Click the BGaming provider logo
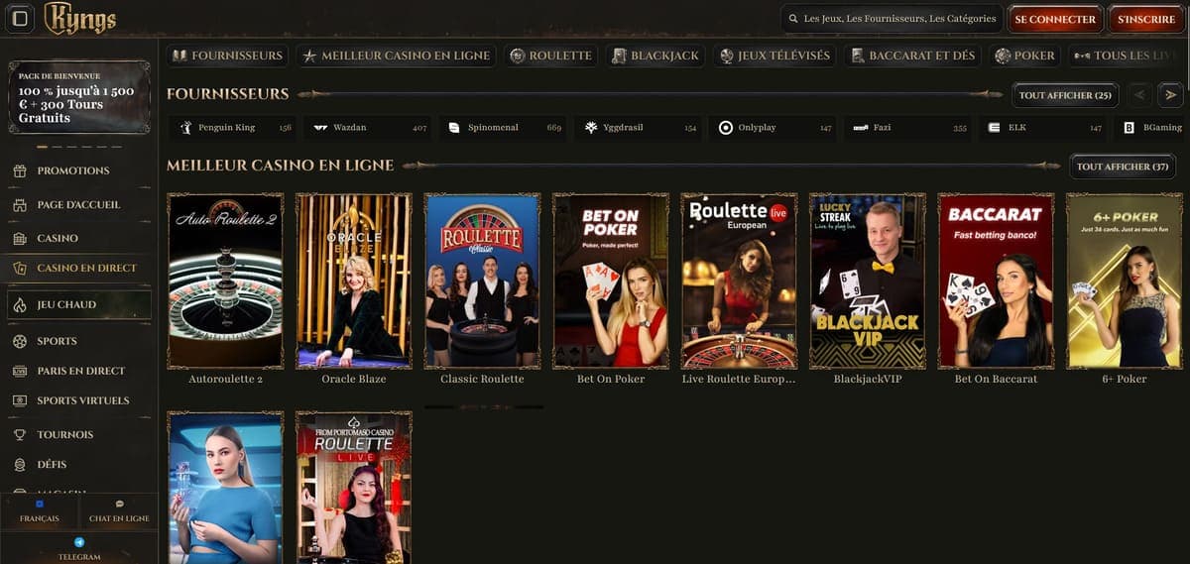Image resolution: width=1190 pixels, height=564 pixels. 1130,128
